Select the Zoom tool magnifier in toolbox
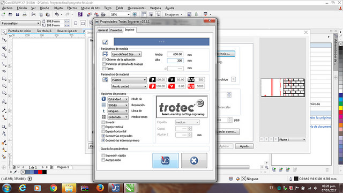 point(4,55)
